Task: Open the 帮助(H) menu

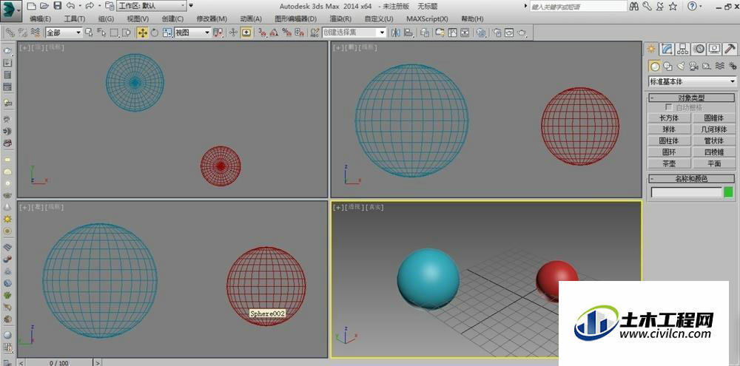Action: click(x=472, y=19)
